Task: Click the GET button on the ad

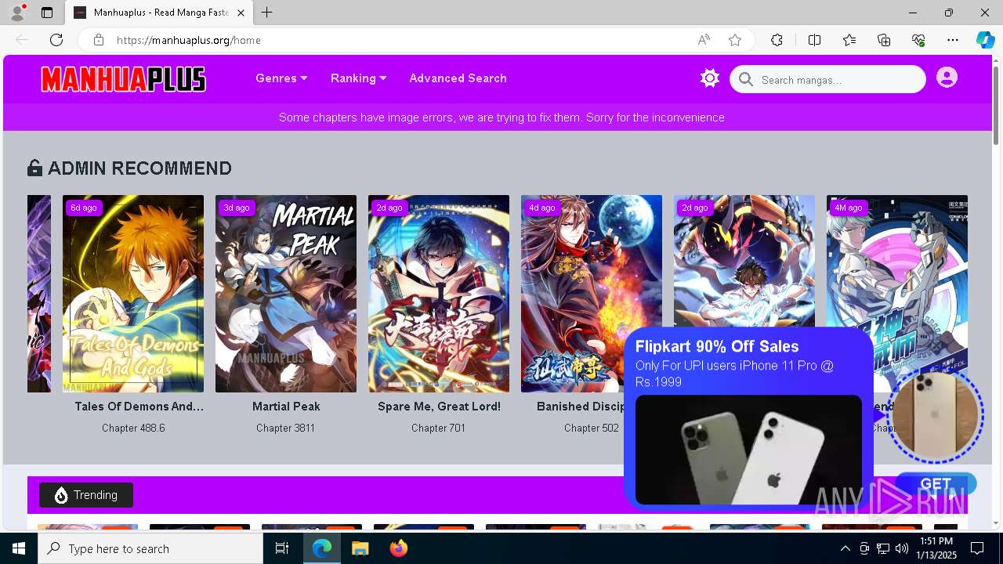Action: pyautogui.click(x=936, y=483)
